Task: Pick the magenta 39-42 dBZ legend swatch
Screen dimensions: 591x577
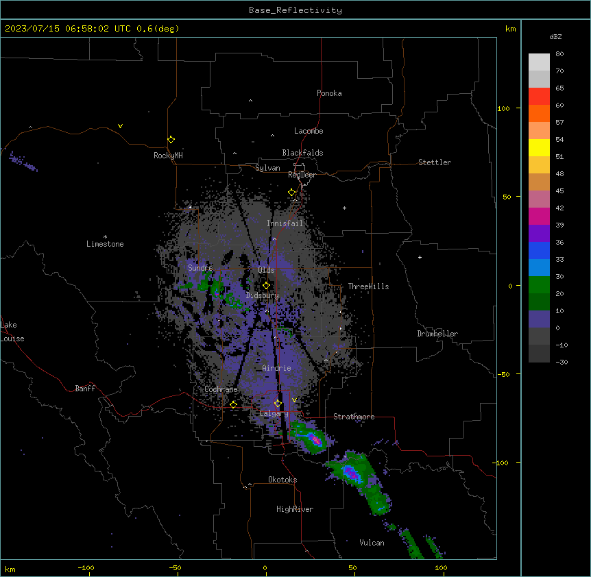Action: (539, 216)
